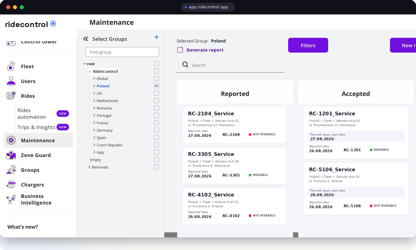The height and width of the screenshot is (250, 416).
Task: Check the Removed group checkbox
Action: (157, 167)
